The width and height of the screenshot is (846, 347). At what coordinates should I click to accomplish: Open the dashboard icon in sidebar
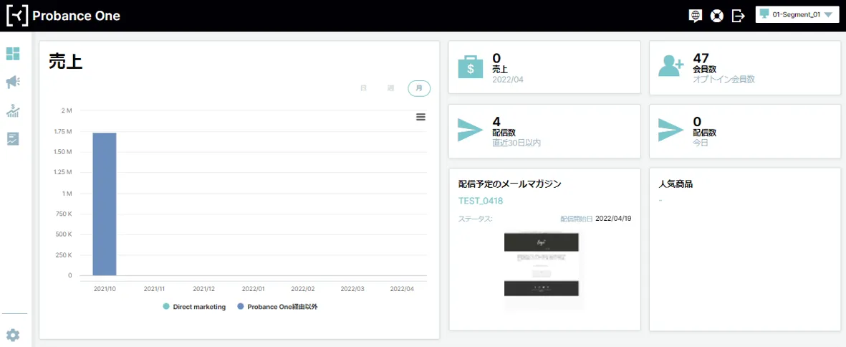(13, 54)
